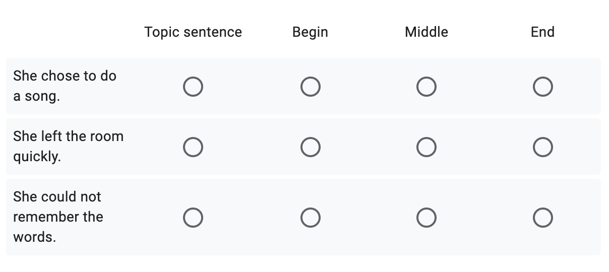The image size is (609, 272).
Task: Click the 'Topic sentence' column header
Action: pyautogui.click(x=193, y=32)
